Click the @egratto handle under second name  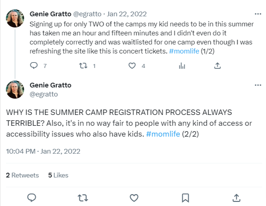click(43, 94)
